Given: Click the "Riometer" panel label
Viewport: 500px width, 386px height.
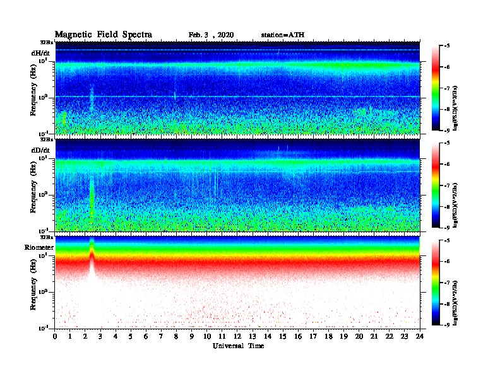Looking at the screenshot, I should [39, 247].
